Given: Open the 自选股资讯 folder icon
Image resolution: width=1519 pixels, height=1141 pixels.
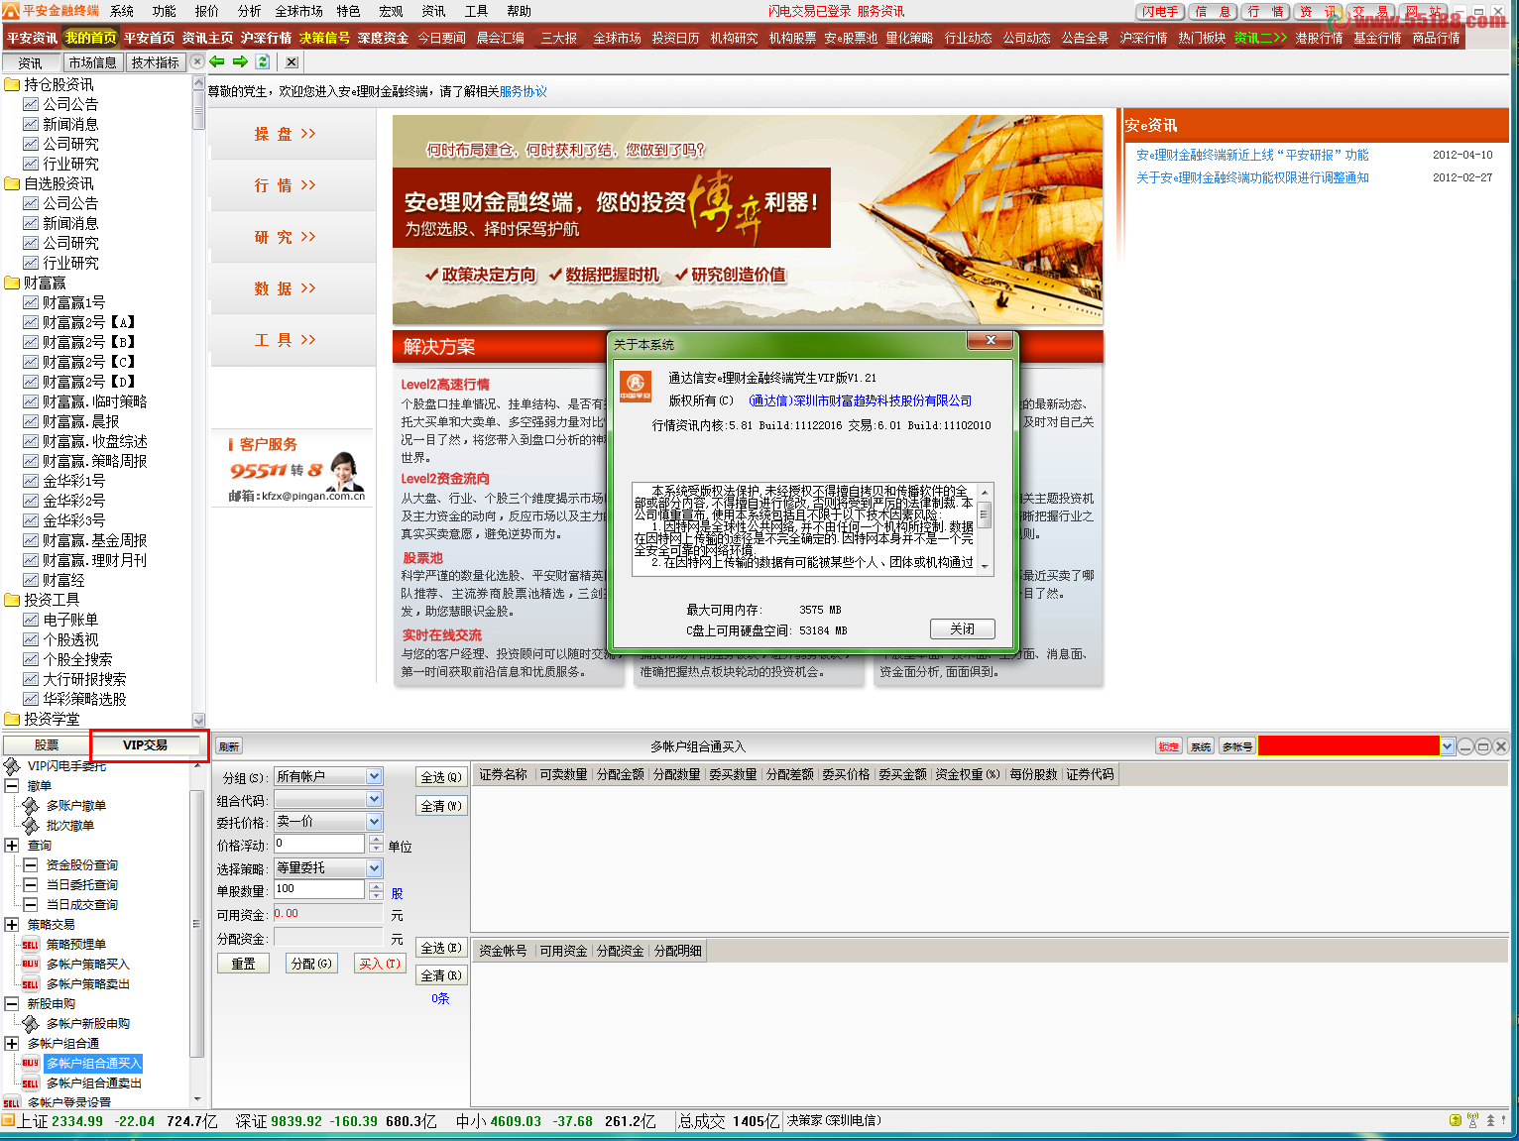Looking at the screenshot, I should tap(12, 183).
